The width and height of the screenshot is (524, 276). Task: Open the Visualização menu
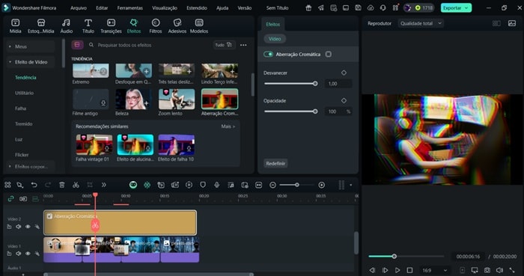click(165, 8)
